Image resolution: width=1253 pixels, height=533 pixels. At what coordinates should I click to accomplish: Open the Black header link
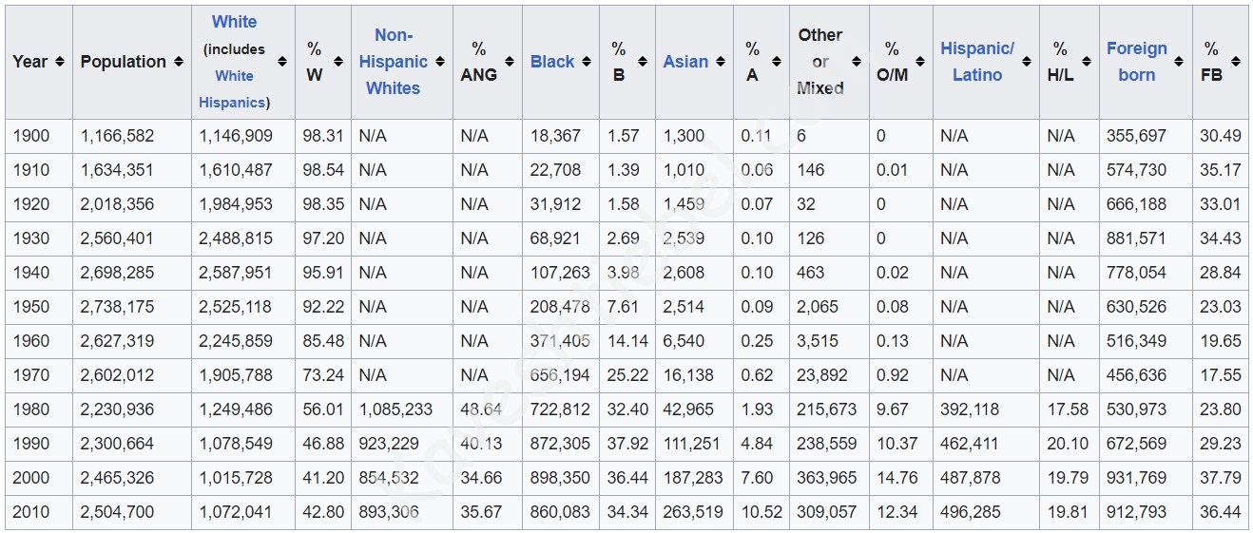(552, 62)
